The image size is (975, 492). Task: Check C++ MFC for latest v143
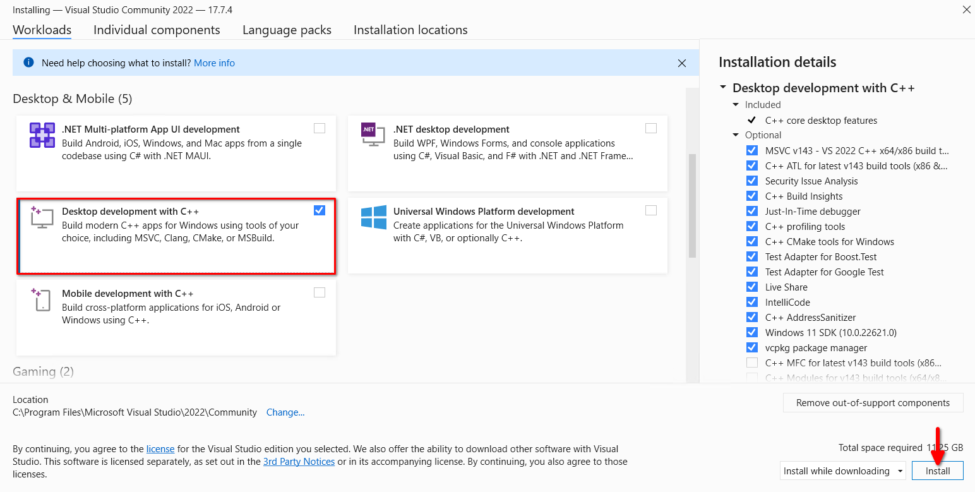[751, 363]
